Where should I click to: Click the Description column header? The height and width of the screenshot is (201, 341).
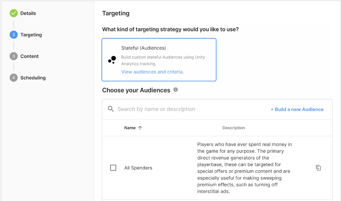(x=234, y=128)
